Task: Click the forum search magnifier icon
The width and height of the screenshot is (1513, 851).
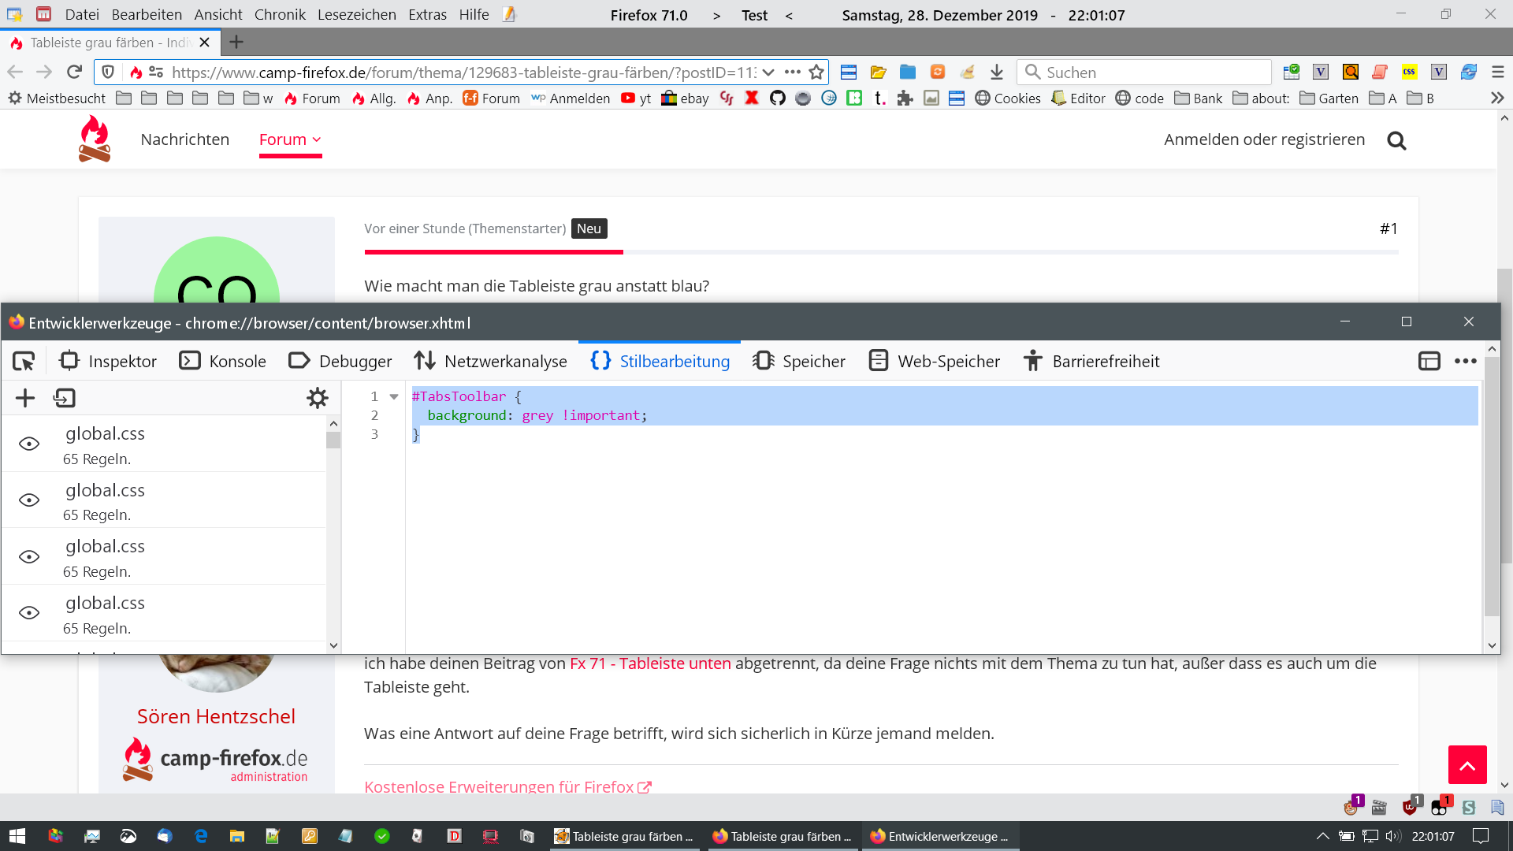Action: (x=1396, y=140)
